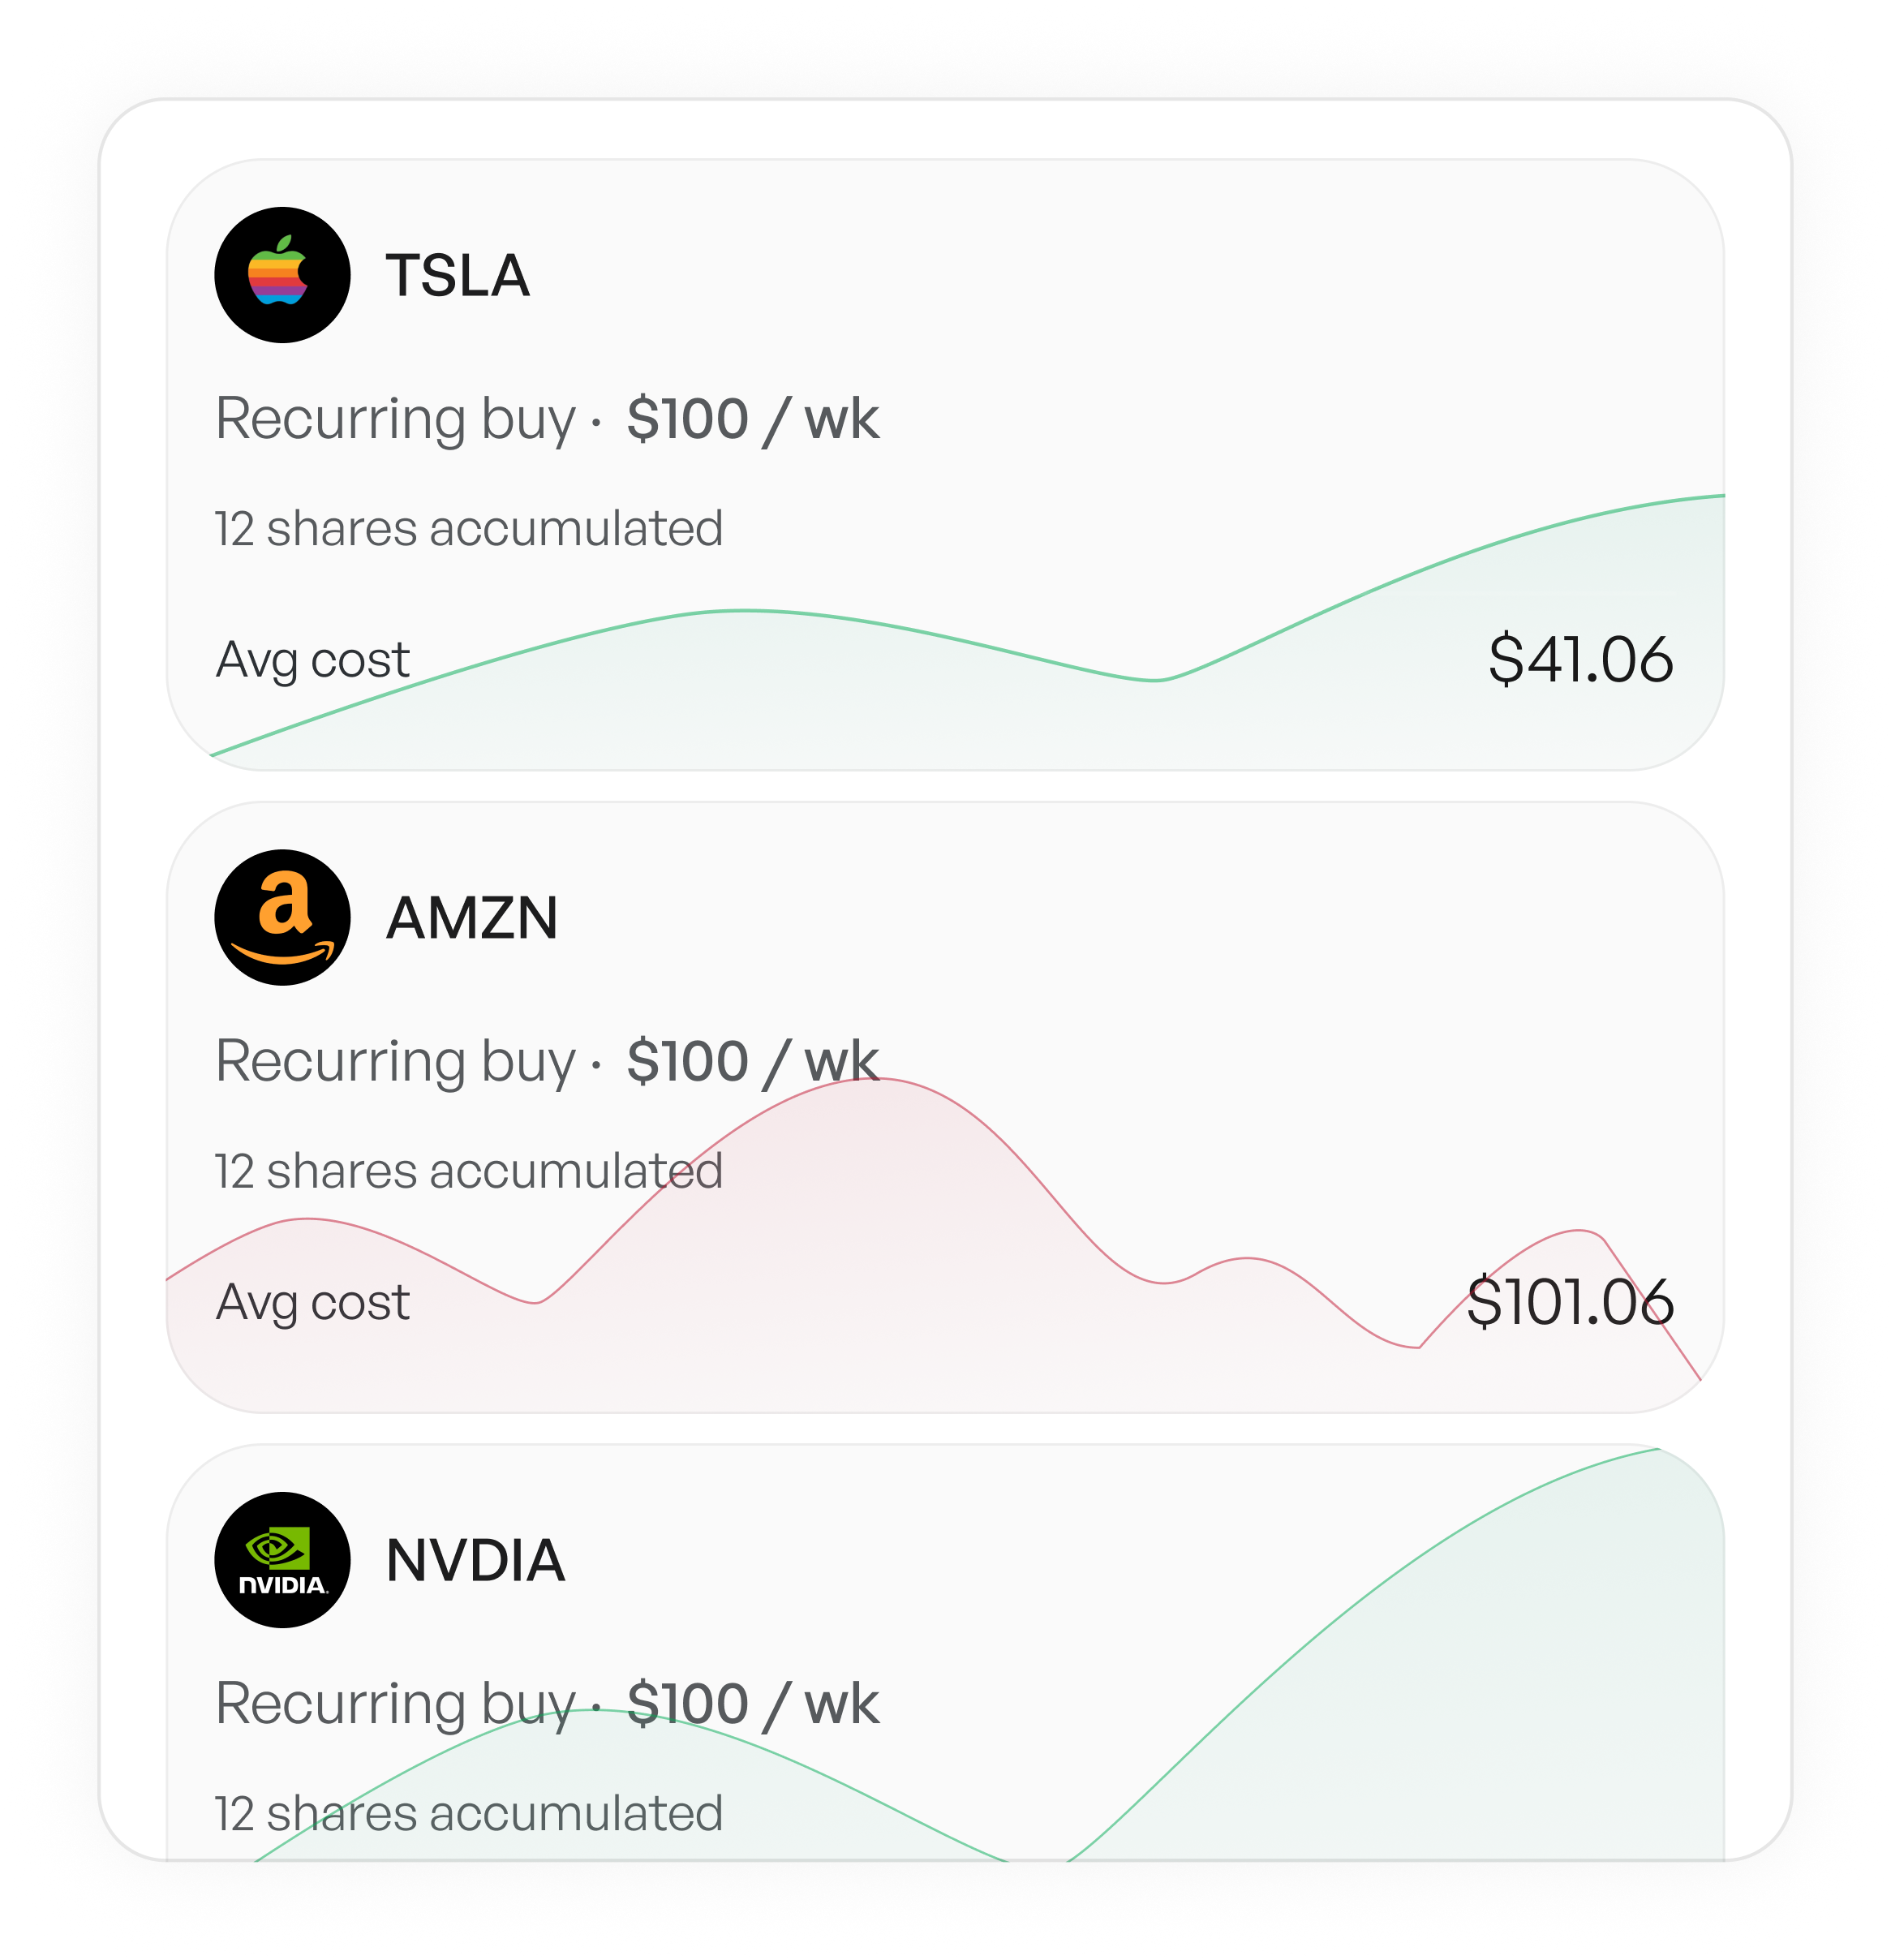Open NVDIA recurring buy $100 / wk
The width and height of the screenshot is (1891, 1960).
point(547,1703)
